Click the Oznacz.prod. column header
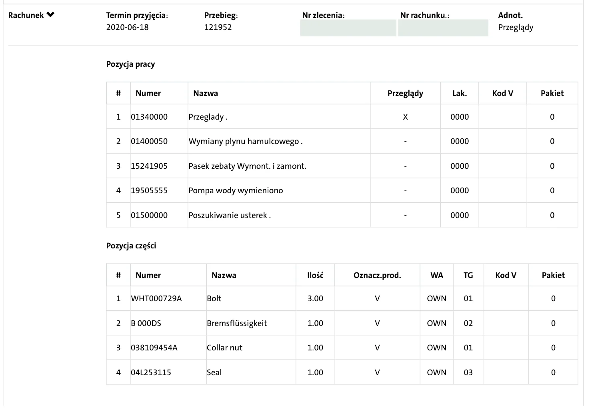This screenshot has width=592, height=408. 377,275
